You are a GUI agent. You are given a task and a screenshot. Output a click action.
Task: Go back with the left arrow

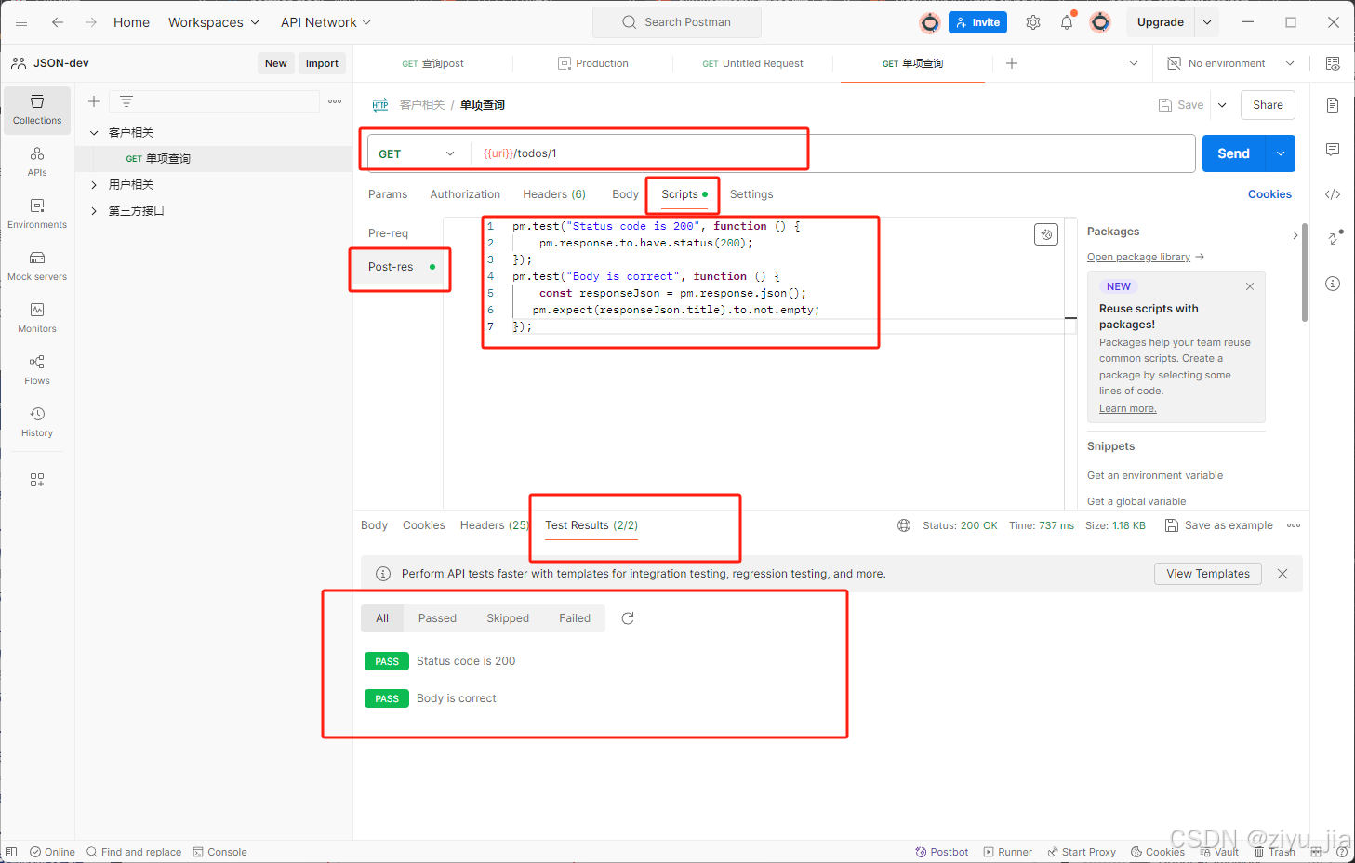click(58, 22)
